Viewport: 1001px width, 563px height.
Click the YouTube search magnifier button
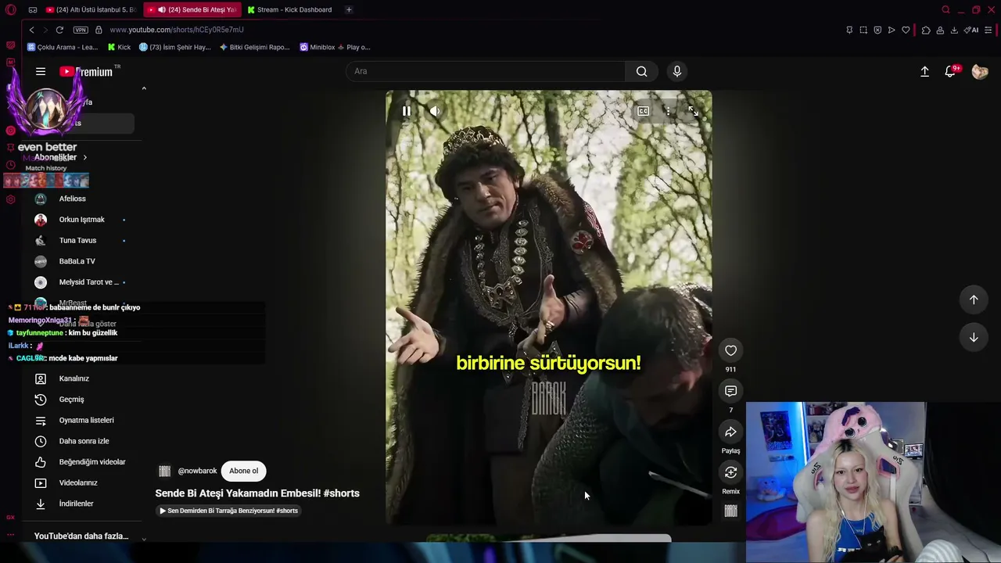click(641, 71)
